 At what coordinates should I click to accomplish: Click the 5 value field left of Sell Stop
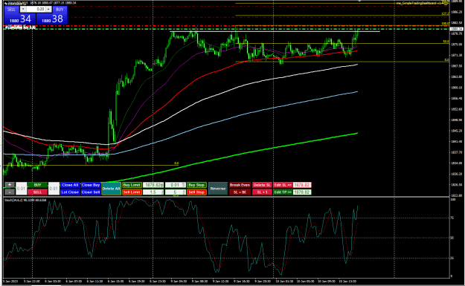(x=176, y=192)
